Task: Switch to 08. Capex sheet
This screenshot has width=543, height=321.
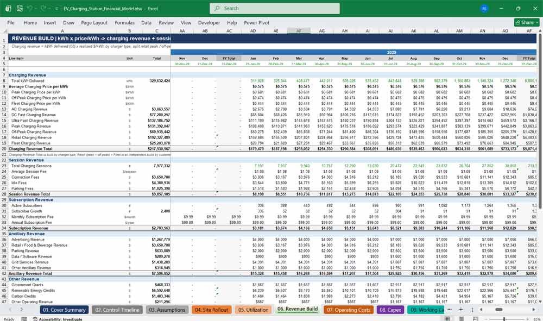Action: pos(390,310)
